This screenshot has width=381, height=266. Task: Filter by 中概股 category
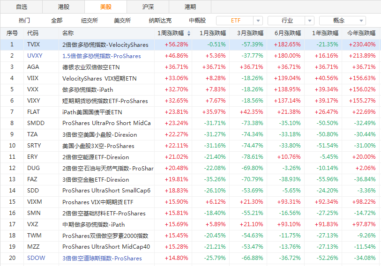point(197,21)
